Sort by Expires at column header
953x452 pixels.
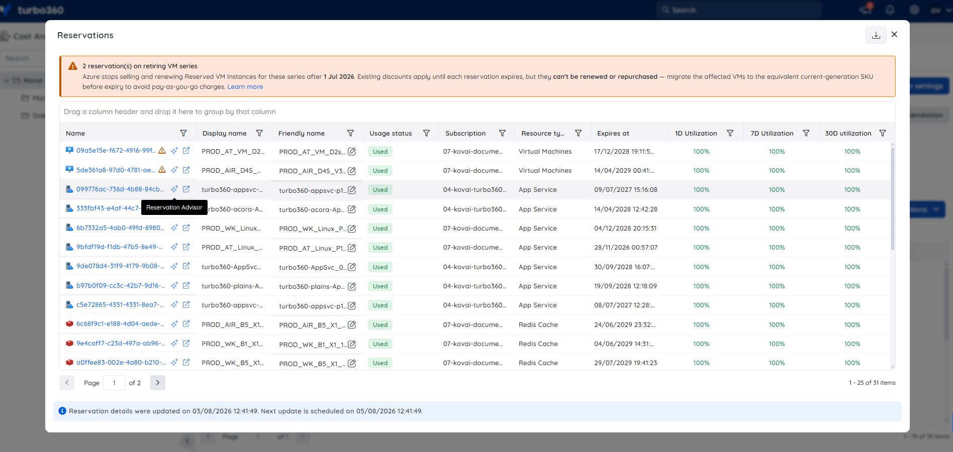point(613,133)
